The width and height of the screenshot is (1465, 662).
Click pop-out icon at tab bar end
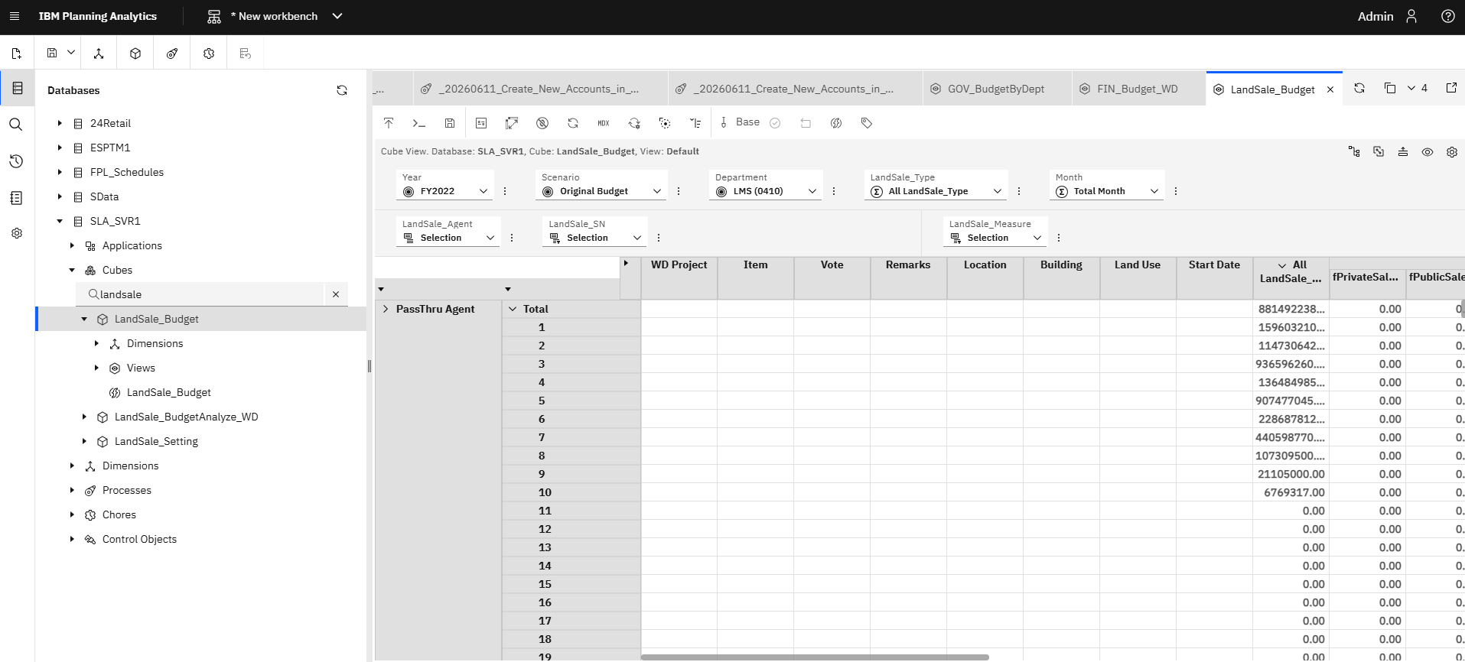[1451, 88]
